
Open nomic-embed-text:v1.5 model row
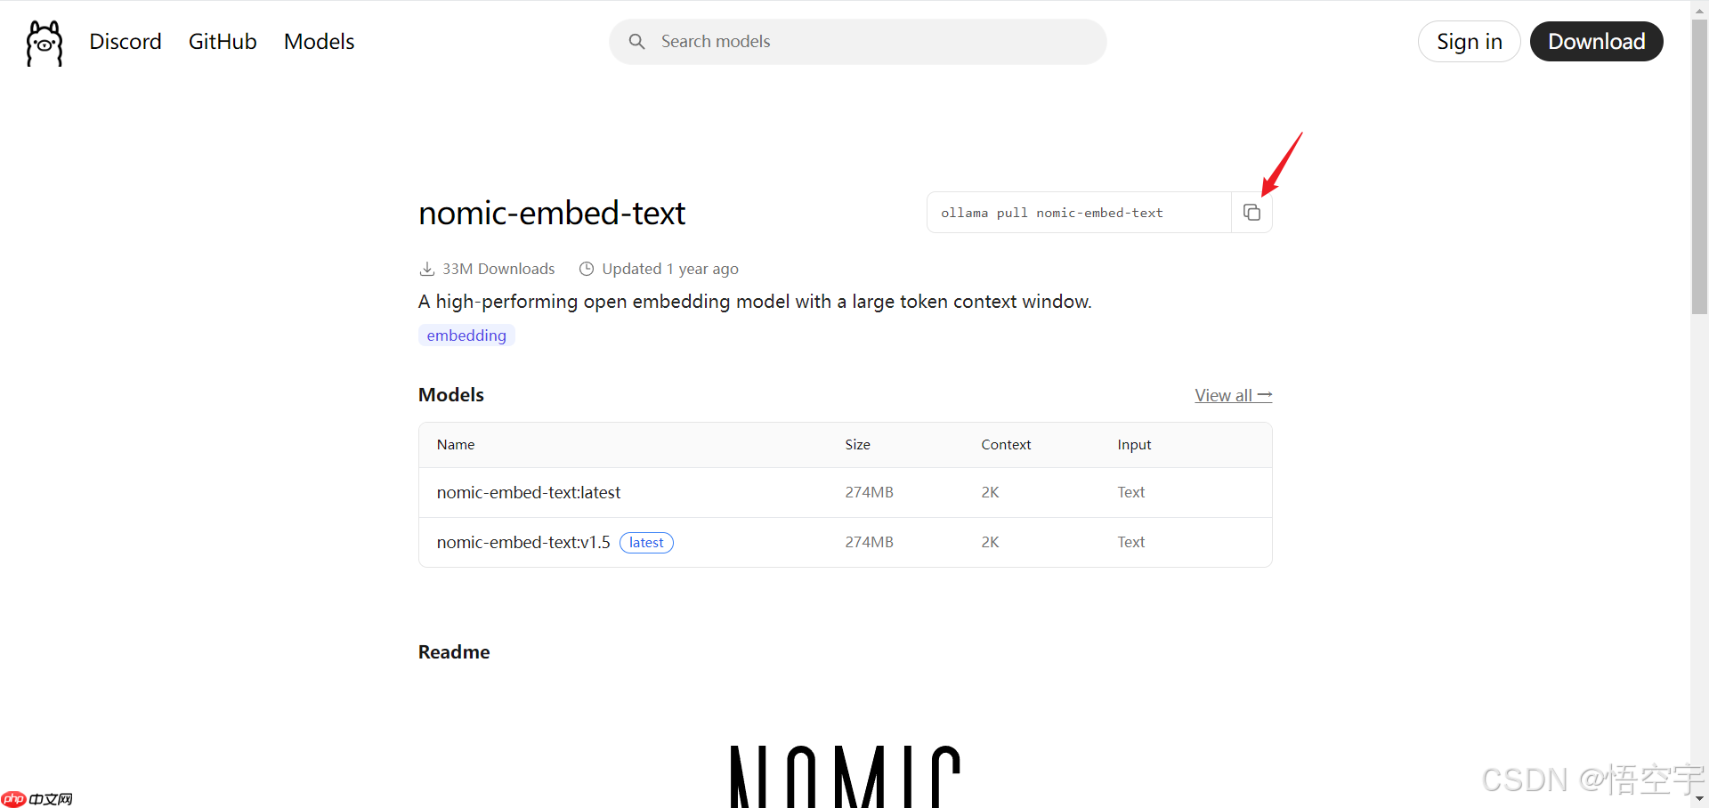523,542
